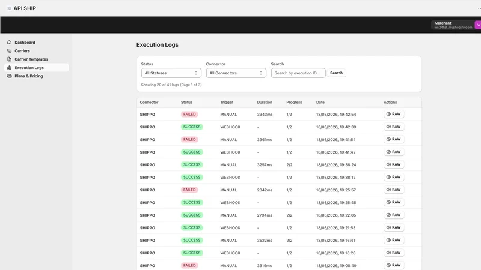Click the Trigger column header
Image resolution: width=481 pixels, height=270 pixels.
point(227,102)
